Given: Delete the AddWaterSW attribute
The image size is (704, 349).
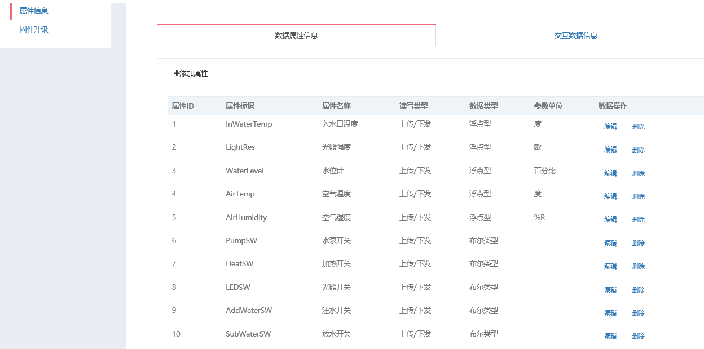Looking at the screenshot, I should 638,313.
